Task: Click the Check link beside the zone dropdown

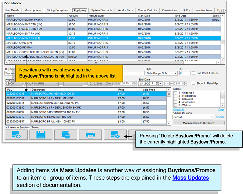Action: click(220, 117)
